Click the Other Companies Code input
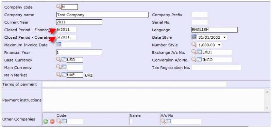Viewport: 272px width, 127px height. click(x=75, y=122)
